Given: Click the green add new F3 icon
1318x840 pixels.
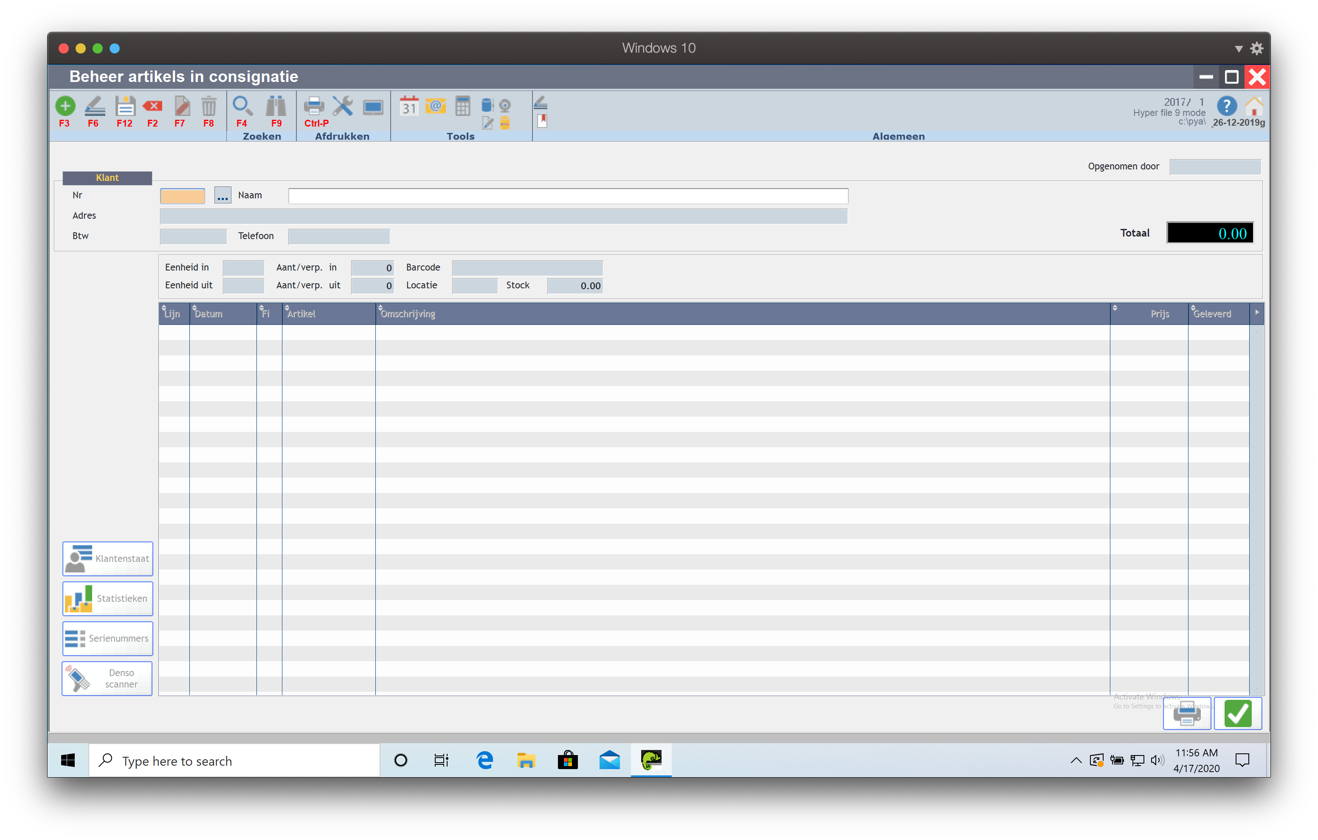Looking at the screenshot, I should [65, 106].
